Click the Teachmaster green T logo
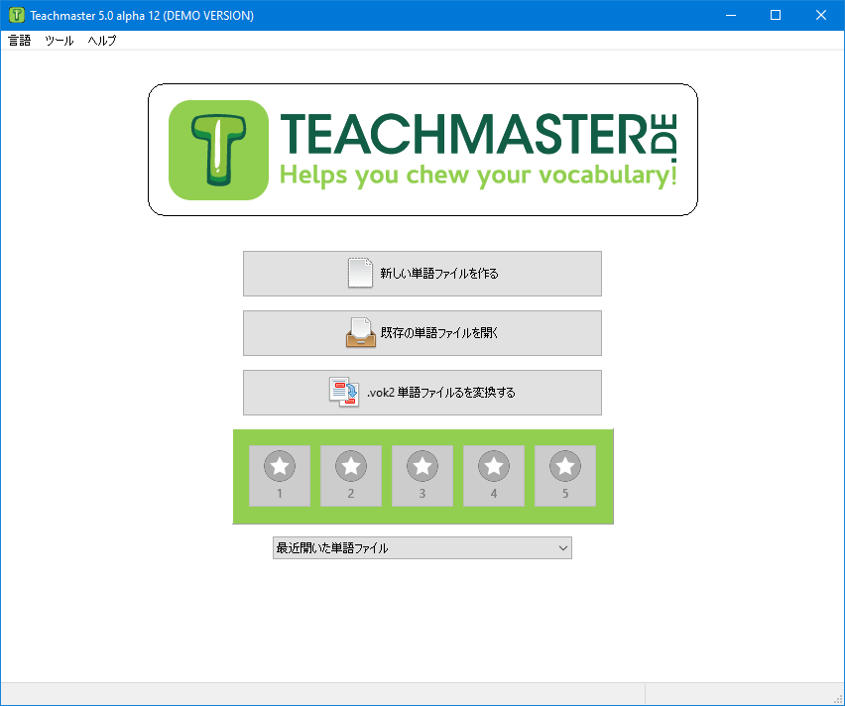Screen dimensions: 845x706 [x=219, y=150]
